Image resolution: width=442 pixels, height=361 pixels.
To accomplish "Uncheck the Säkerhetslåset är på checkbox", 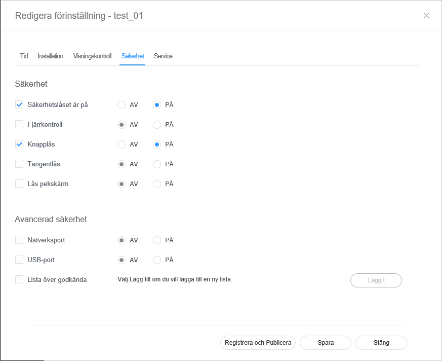I will pyautogui.click(x=20, y=105).
